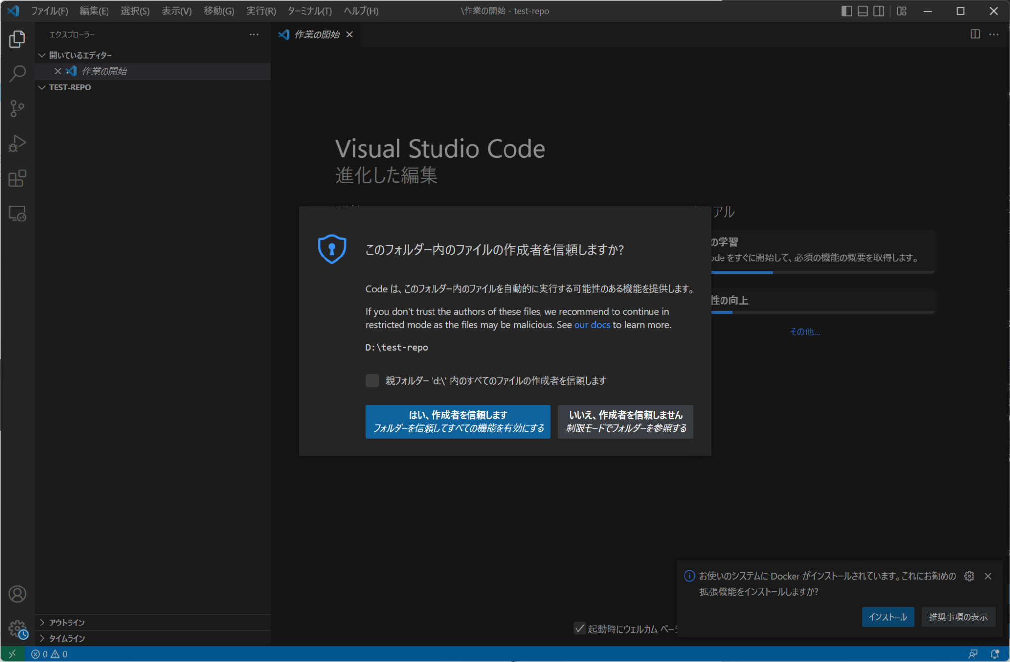Screen dimensions: 1010x662
Task: Uncheck the show welcome page on startup checkbox
Action: (579, 628)
